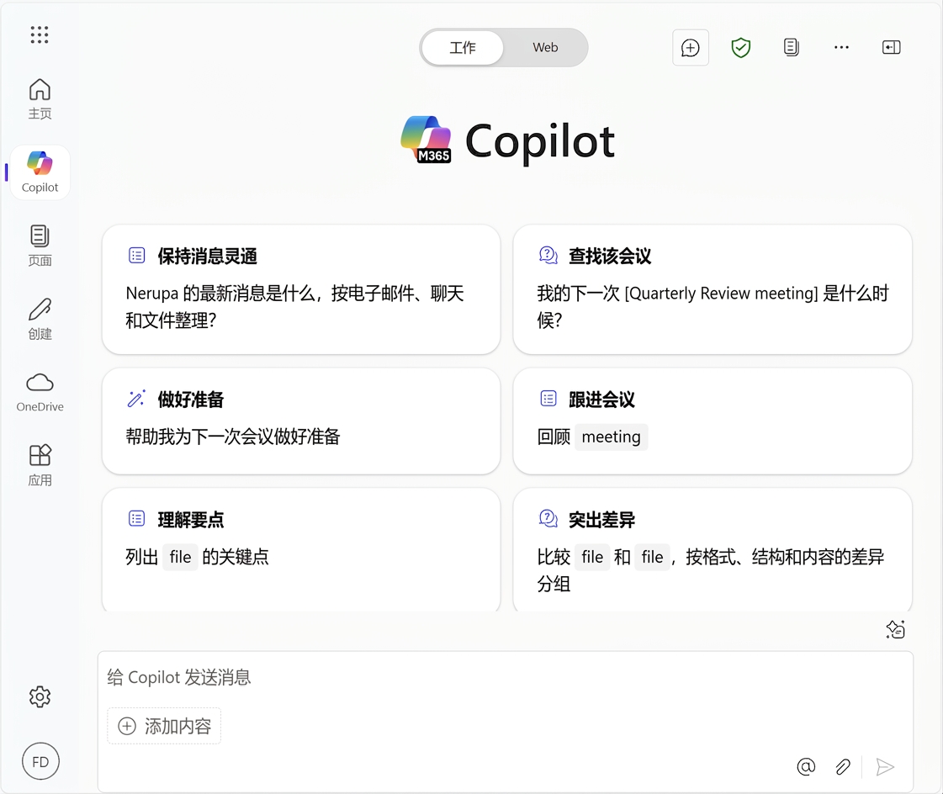Open FD account profile avatar
Viewport: 943px width, 794px height.
[40, 761]
